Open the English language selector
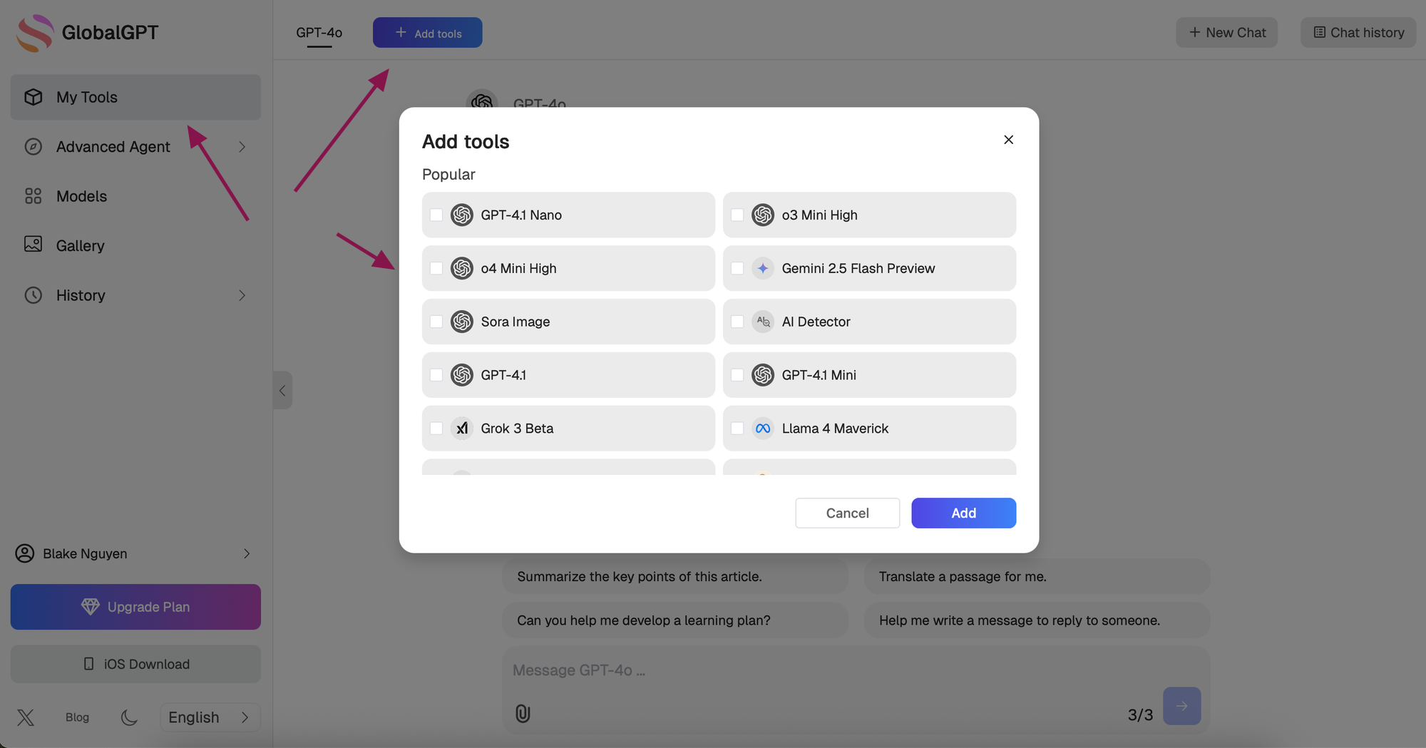Screen dimensions: 1426x748 [210, 717]
